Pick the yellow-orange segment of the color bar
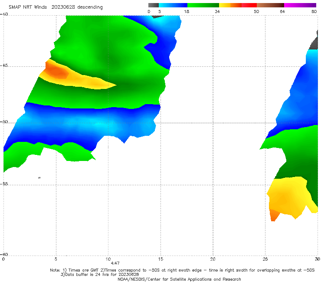The width and height of the screenshot is (321, 282). click(x=230, y=5)
